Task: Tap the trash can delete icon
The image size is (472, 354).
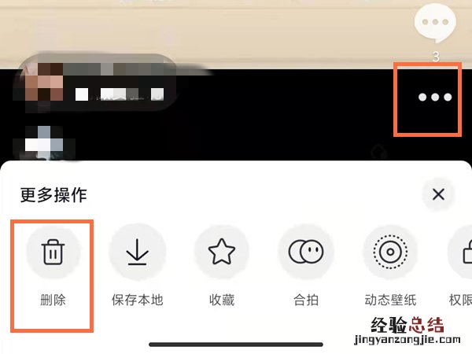Action: (53, 252)
